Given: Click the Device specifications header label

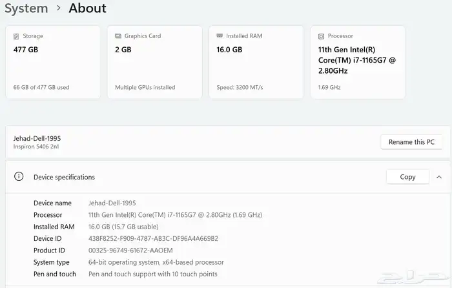Looking at the screenshot, I should (x=64, y=177).
